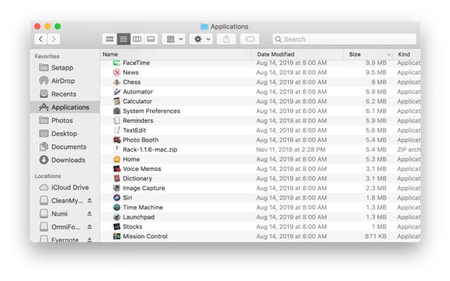Click the 9.5 MB size for News
The width and height of the screenshot is (450, 281).
tap(376, 73)
